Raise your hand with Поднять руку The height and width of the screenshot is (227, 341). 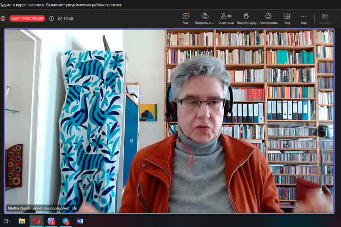(x=246, y=19)
